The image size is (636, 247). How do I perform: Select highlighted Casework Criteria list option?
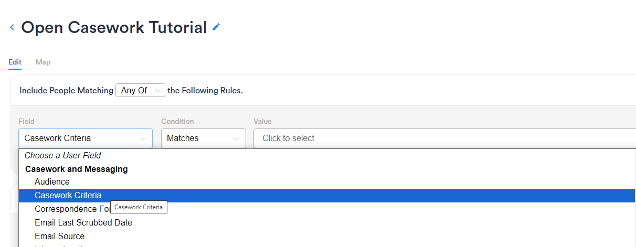point(68,195)
